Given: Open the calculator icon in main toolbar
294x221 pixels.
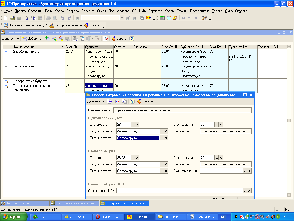Looking at the screenshot, I should point(162,18).
